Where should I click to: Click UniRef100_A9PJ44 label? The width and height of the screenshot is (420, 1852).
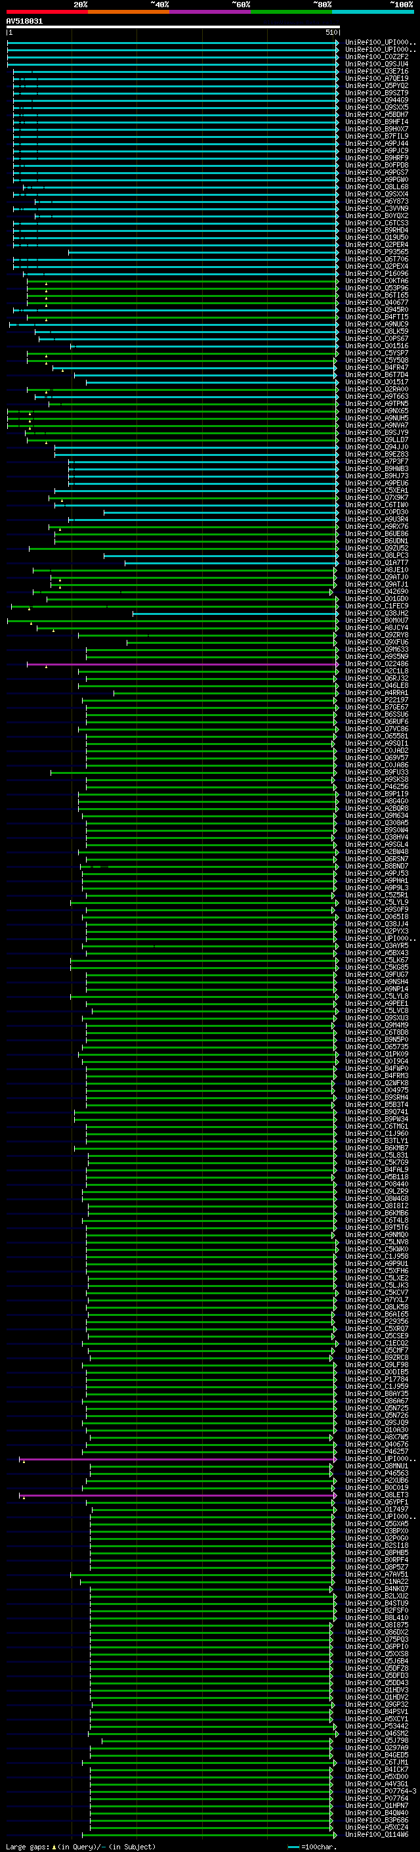[x=377, y=143]
